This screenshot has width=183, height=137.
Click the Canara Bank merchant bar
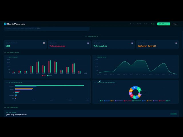point(16,96)
